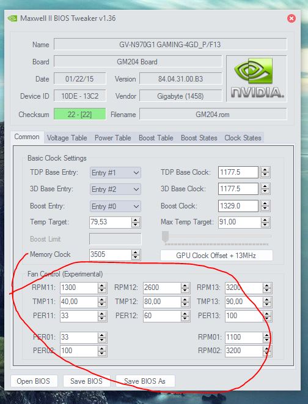Expand the TDP Base Entry dropdown

pos(116,173)
